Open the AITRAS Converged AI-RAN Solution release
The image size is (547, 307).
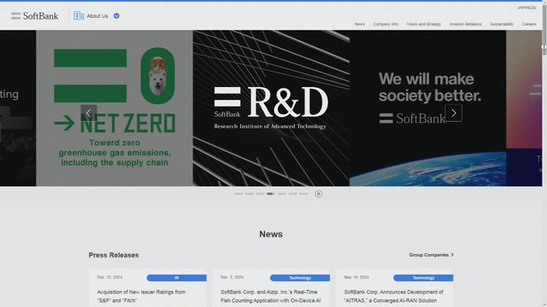click(394, 296)
